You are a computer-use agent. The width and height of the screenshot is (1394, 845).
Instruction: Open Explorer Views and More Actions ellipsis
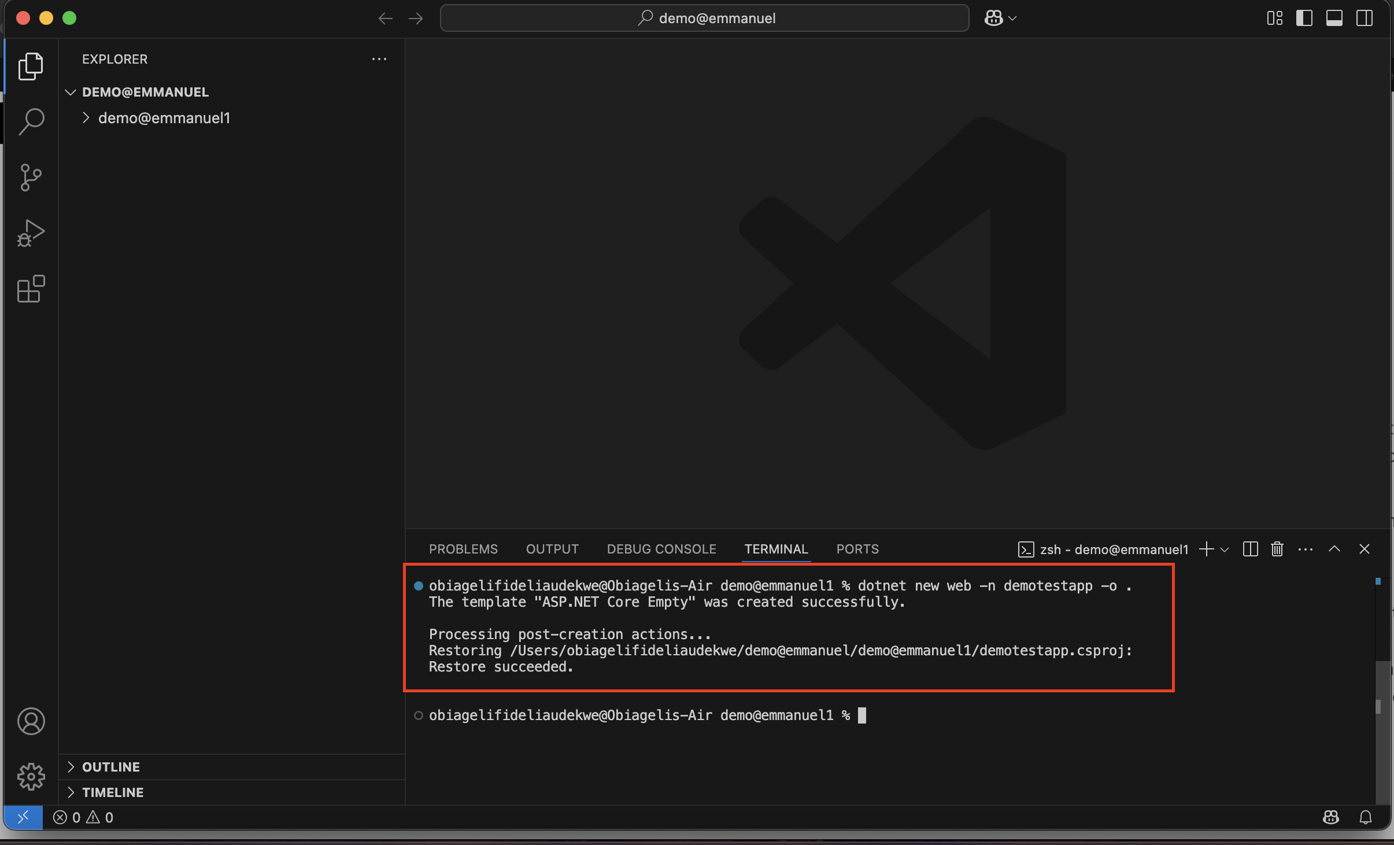click(379, 59)
